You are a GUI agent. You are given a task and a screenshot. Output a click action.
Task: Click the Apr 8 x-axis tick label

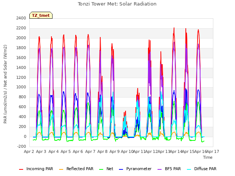tap(102, 151)
